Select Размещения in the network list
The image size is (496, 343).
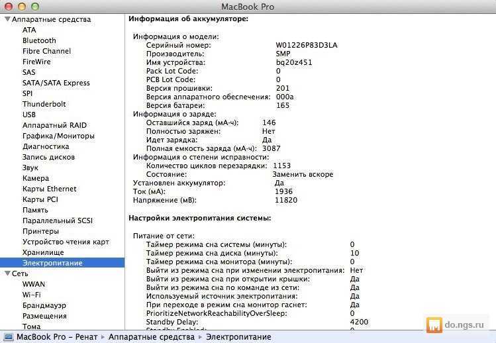click(44, 316)
